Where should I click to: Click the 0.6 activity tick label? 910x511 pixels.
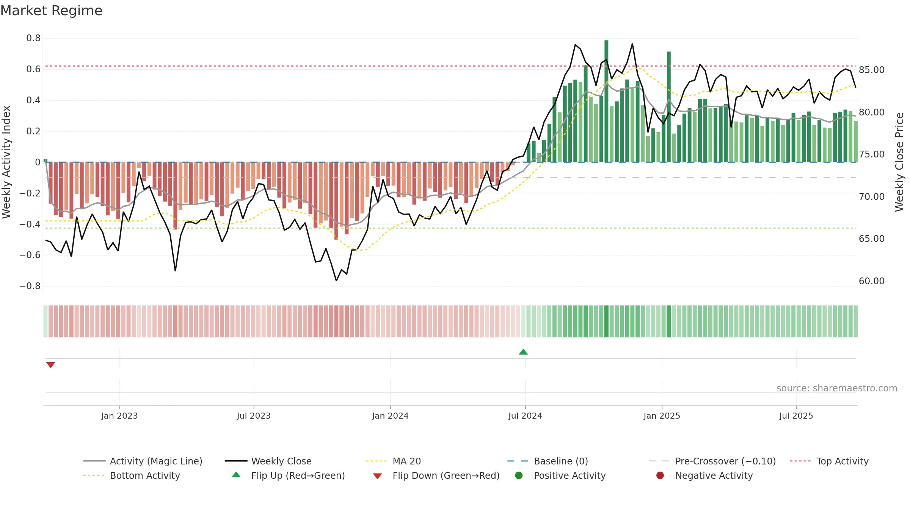[33, 69]
